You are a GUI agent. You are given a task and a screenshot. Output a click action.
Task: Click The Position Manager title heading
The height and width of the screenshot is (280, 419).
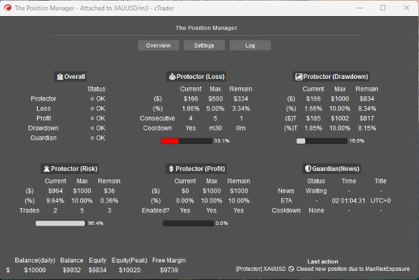point(206,28)
